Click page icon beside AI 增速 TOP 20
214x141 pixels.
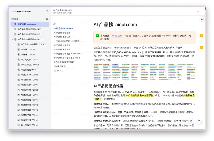click(18, 50)
